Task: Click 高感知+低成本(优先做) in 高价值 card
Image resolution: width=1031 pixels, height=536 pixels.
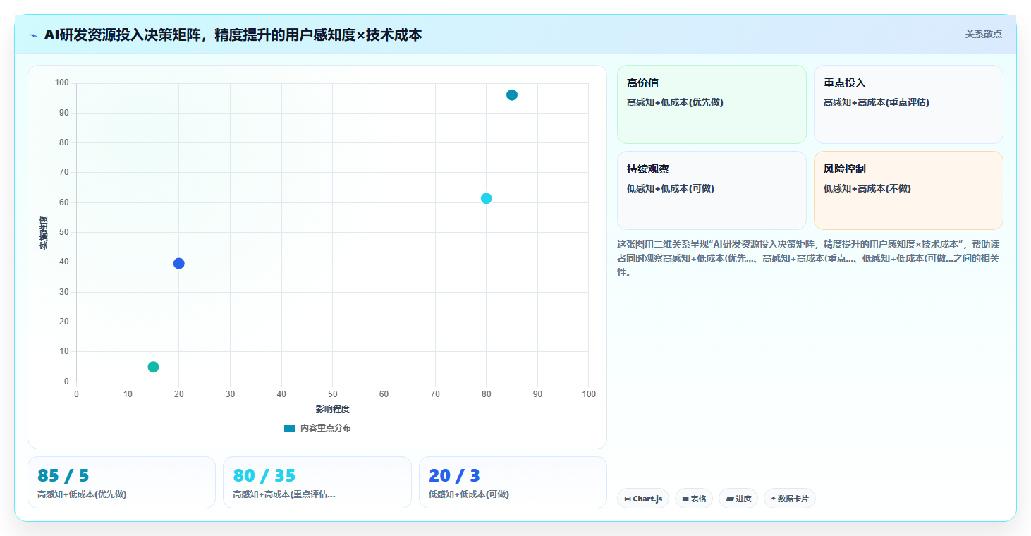Action: click(x=676, y=102)
